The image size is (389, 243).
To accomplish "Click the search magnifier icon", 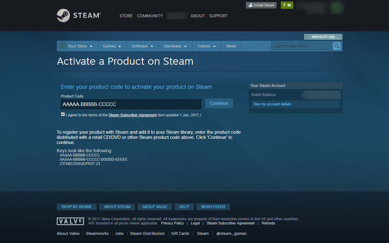I will coord(337,46).
